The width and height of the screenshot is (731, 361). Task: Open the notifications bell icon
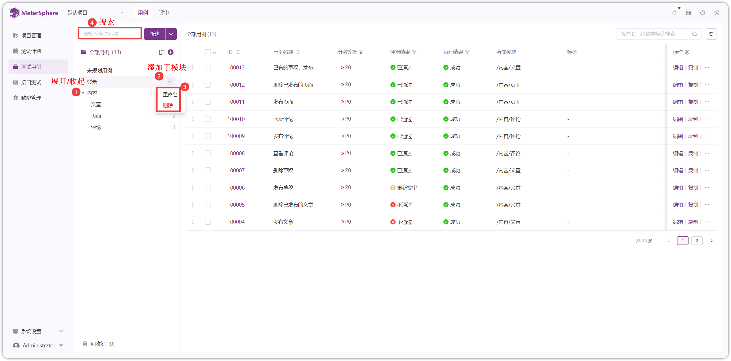tap(674, 13)
